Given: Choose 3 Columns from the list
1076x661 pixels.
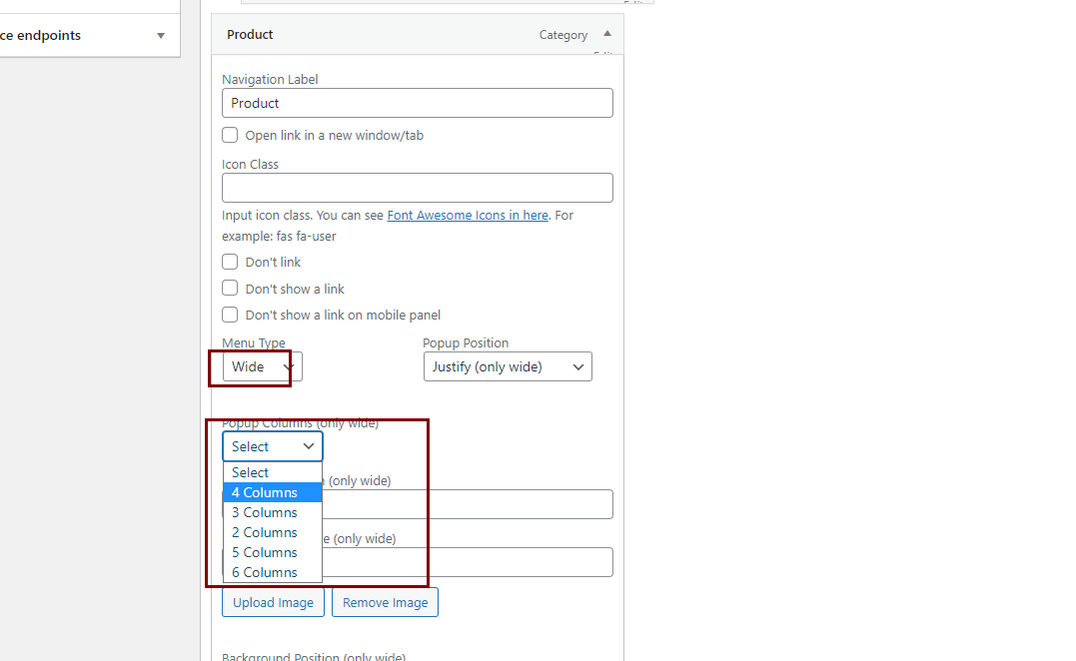Looking at the screenshot, I should [x=273, y=512].
